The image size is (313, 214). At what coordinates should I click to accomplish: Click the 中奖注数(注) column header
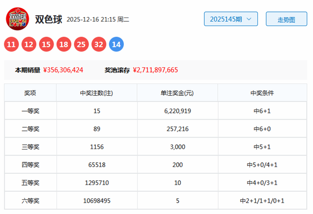pyautogui.click(x=97, y=93)
